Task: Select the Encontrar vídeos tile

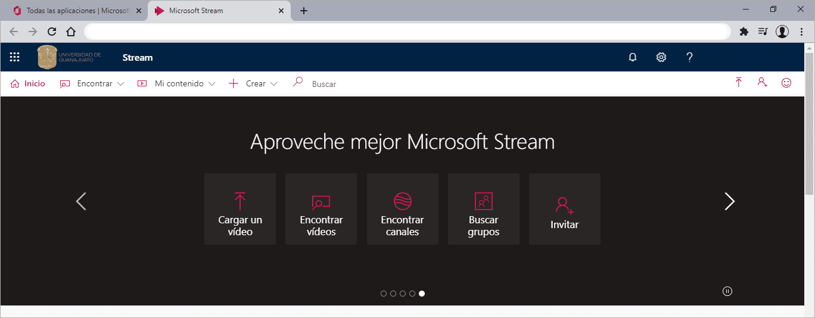Action: (321, 209)
